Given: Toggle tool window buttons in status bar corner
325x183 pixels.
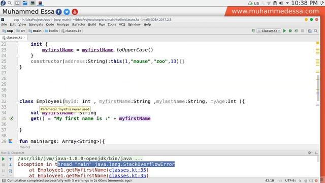Looking at the screenshot, I should click(4, 180).
